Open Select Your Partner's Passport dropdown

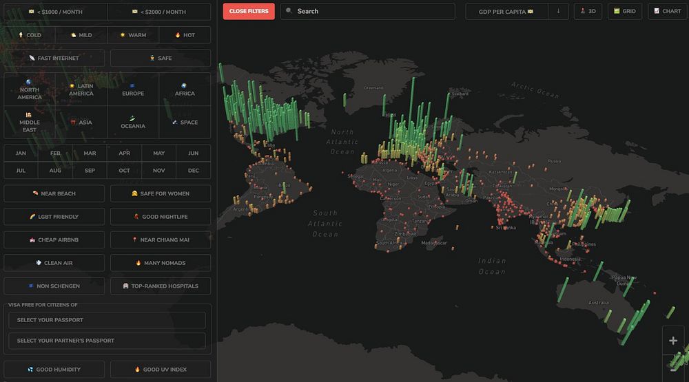(x=107, y=341)
